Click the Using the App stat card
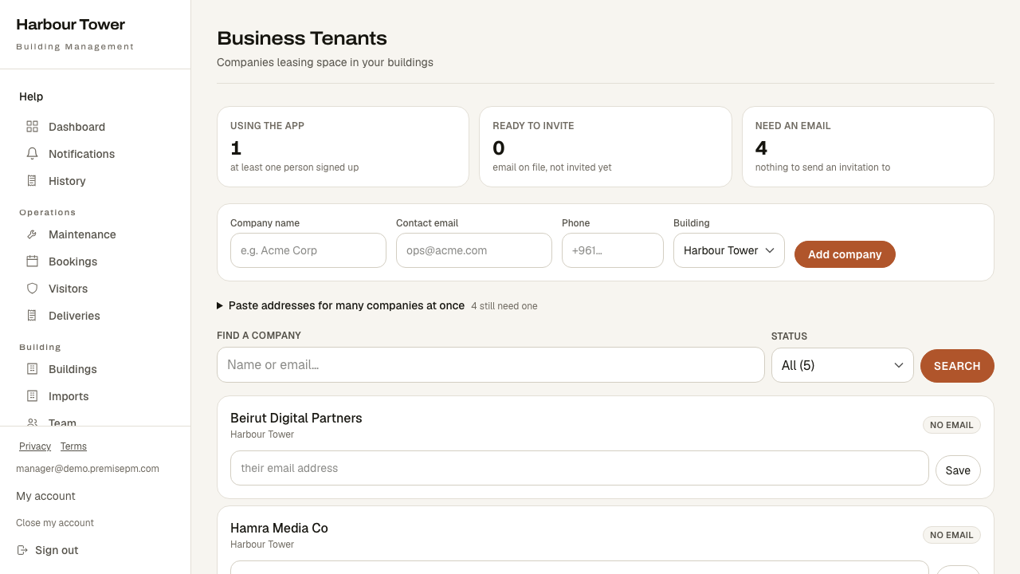The height and width of the screenshot is (574, 1020). pos(343,147)
